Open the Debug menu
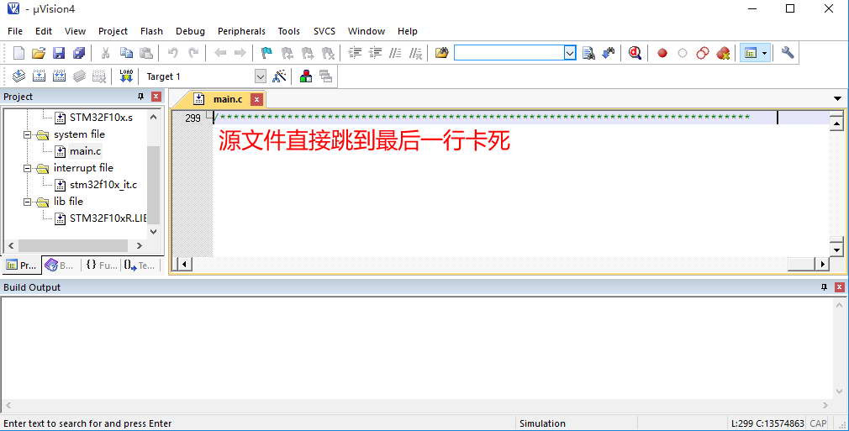 click(x=191, y=31)
